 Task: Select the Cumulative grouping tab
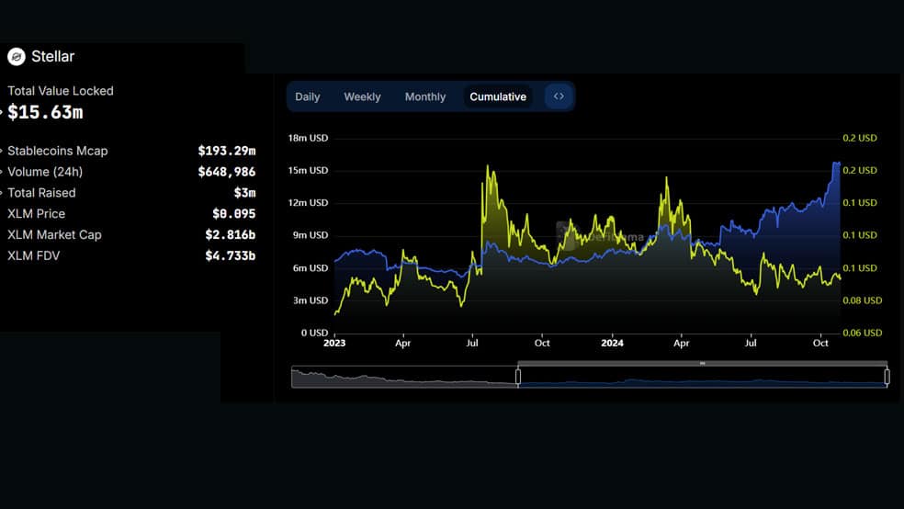point(498,96)
